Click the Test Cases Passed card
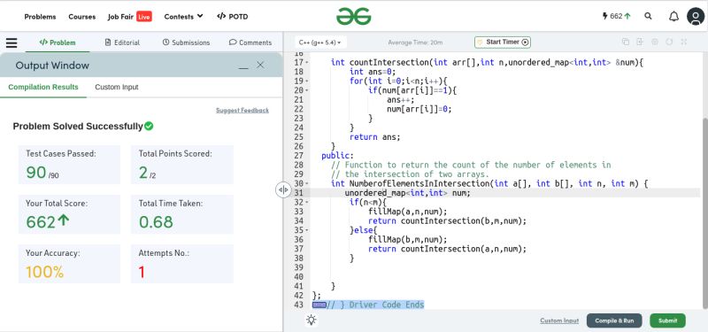Screen dimensions: 708x332 (70, 165)
